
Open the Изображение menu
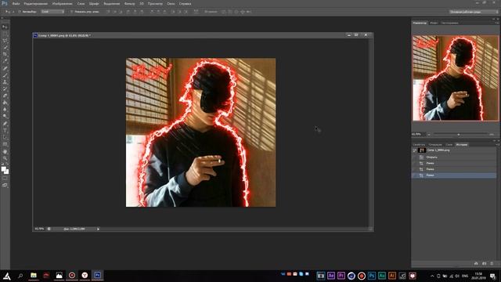click(x=63, y=3)
